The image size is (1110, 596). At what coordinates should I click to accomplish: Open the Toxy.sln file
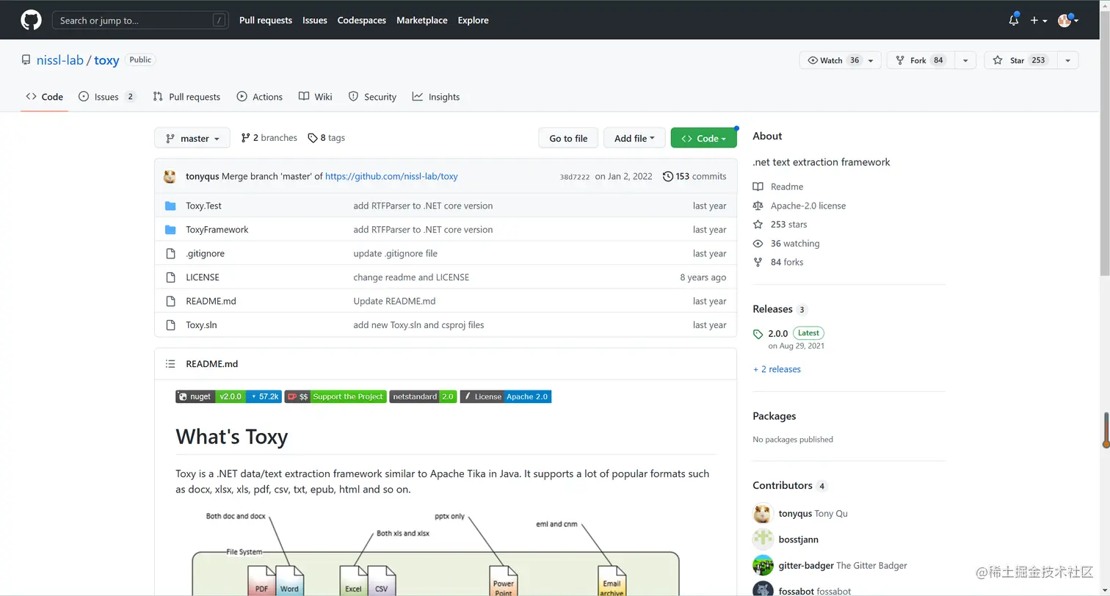coord(201,325)
